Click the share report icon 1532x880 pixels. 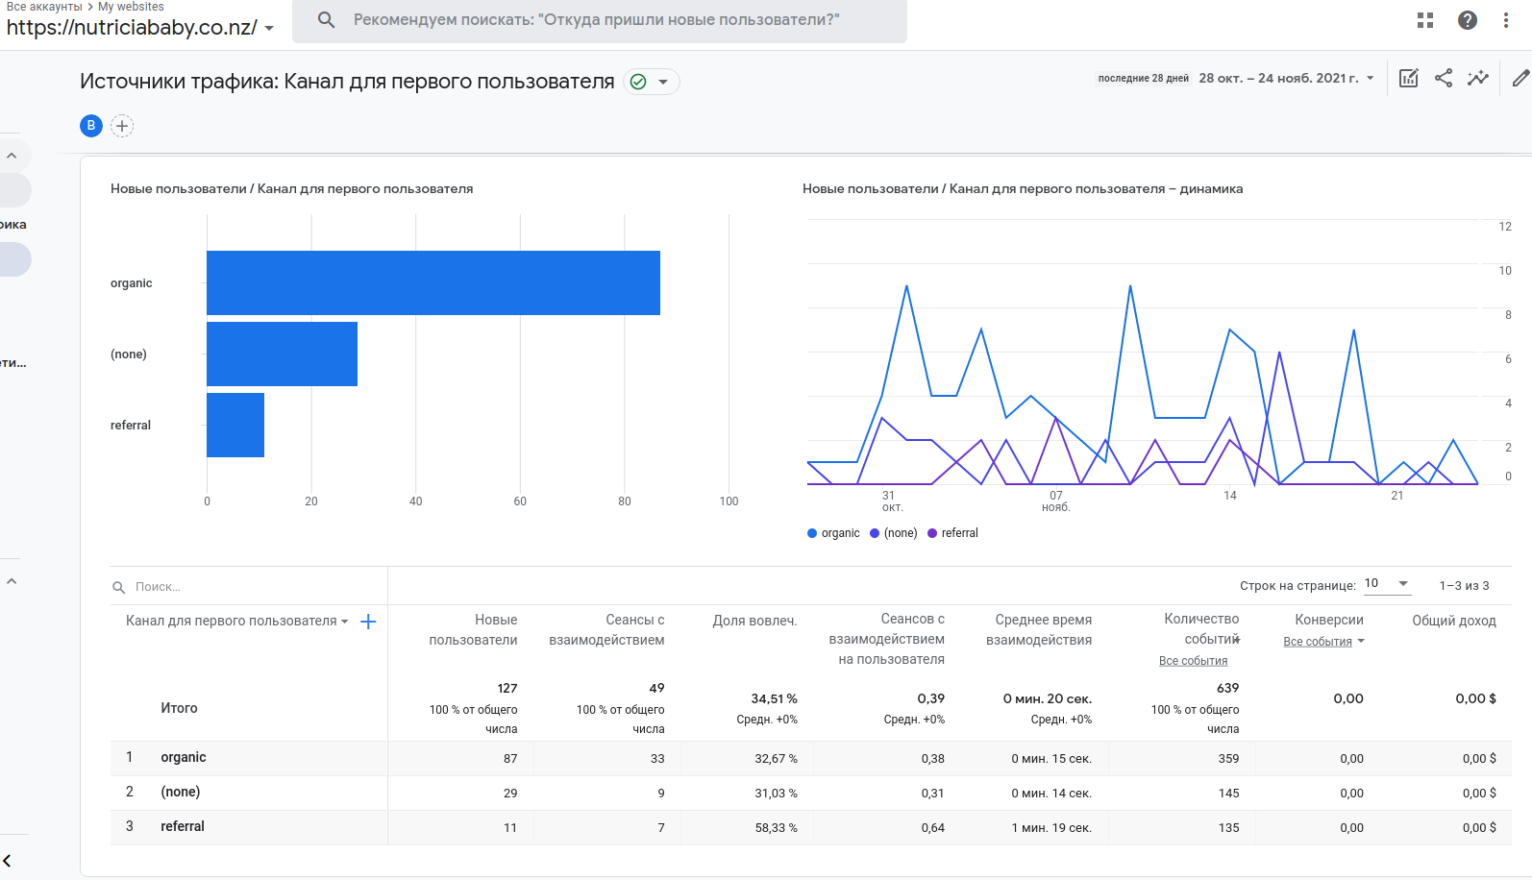[1443, 79]
